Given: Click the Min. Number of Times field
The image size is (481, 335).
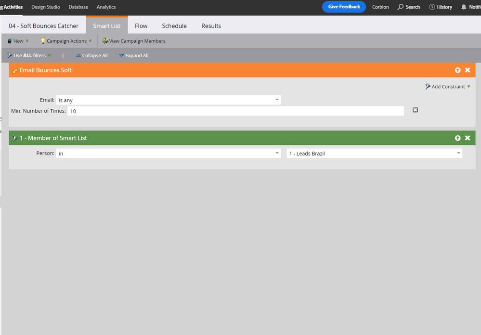Looking at the screenshot, I should 235,111.
